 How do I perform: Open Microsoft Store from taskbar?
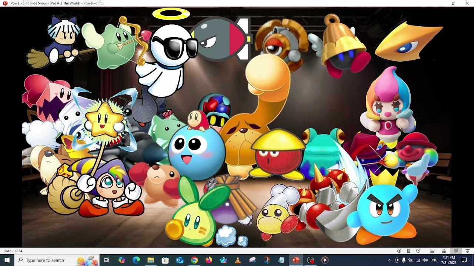(165, 260)
